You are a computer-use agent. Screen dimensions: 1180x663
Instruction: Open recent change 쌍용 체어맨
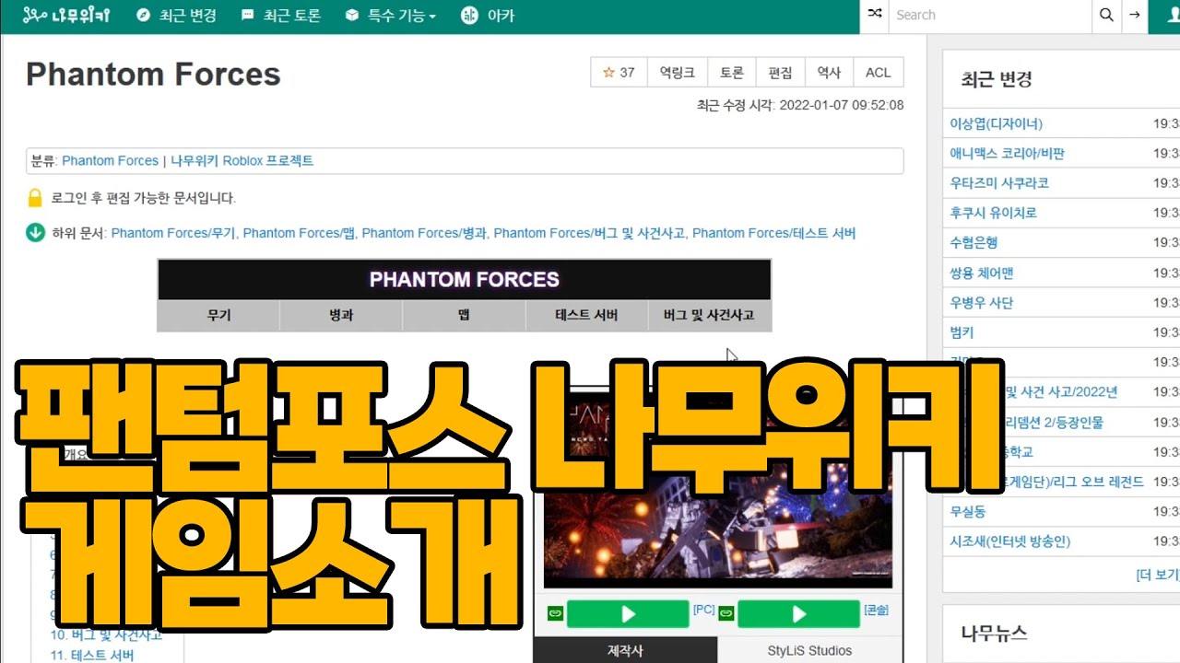click(x=982, y=273)
